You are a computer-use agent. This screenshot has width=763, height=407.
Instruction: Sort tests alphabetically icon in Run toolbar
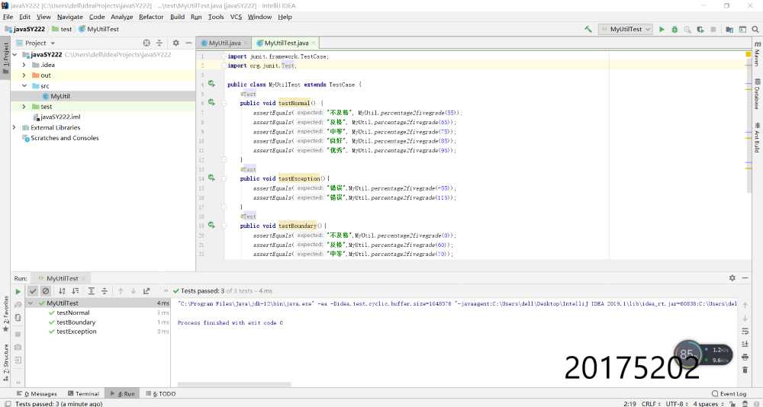click(62, 291)
